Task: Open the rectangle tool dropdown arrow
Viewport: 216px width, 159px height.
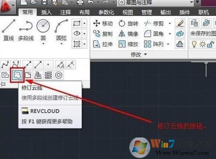Action: click(84, 23)
